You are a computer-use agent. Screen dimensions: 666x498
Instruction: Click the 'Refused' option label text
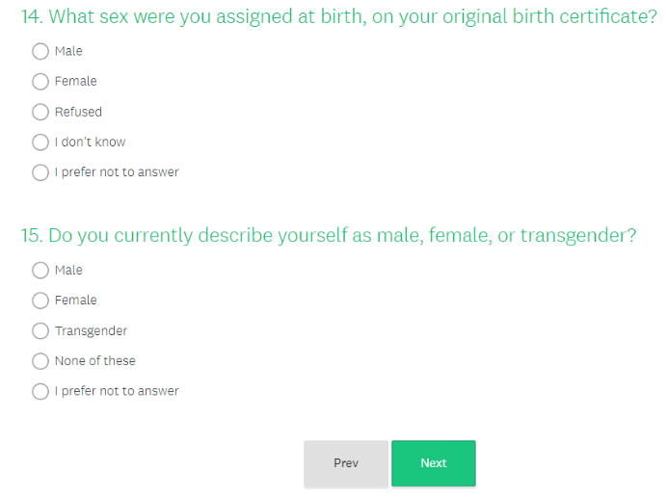pyautogui.click(x=78, y=112)
